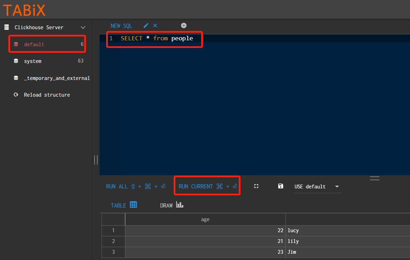Click Reload structure

tap(47, 95)
